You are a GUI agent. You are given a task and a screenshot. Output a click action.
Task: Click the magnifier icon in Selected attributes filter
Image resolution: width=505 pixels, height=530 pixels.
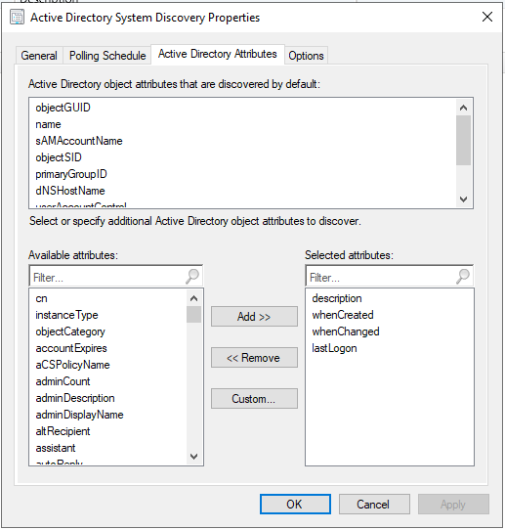pos(463,277)
